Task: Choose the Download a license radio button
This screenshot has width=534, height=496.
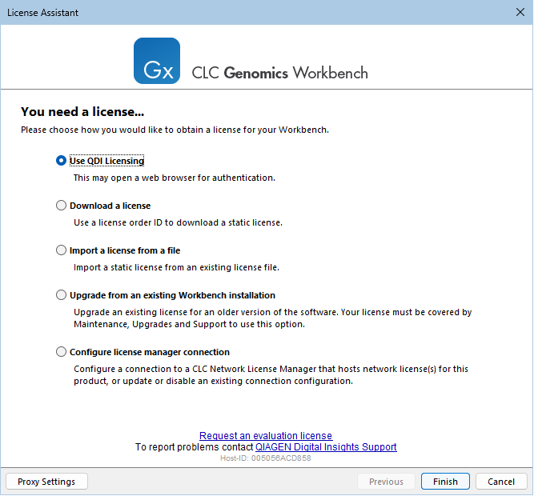Action: click(x=61, y=206)
